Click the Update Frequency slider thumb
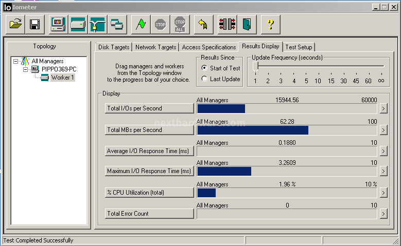The height and width of the screenshot is (246, 401). [255, 67]
